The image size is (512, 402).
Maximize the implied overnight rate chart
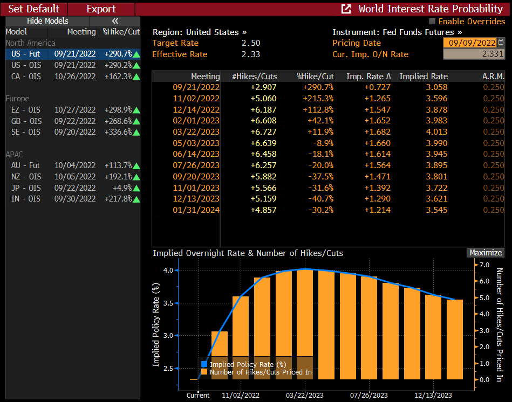(x=486, y=253)
